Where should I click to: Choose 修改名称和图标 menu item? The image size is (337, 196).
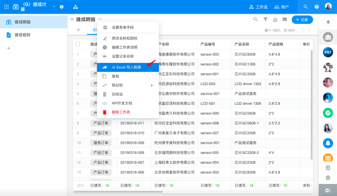[128, 38]
